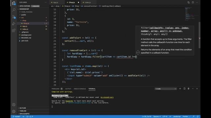Click the editor vertical scrollbar
The width and height of the screenshot is (211, 118).
tap(199, 35)
